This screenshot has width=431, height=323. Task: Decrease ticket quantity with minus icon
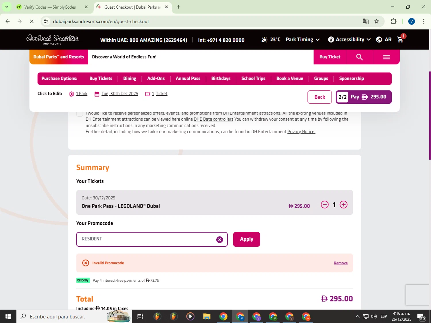coord(325,205)
